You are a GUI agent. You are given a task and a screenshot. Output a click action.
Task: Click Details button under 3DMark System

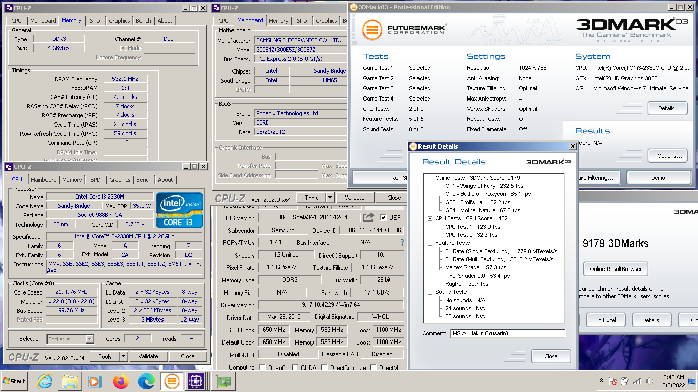tap(669, 108)
